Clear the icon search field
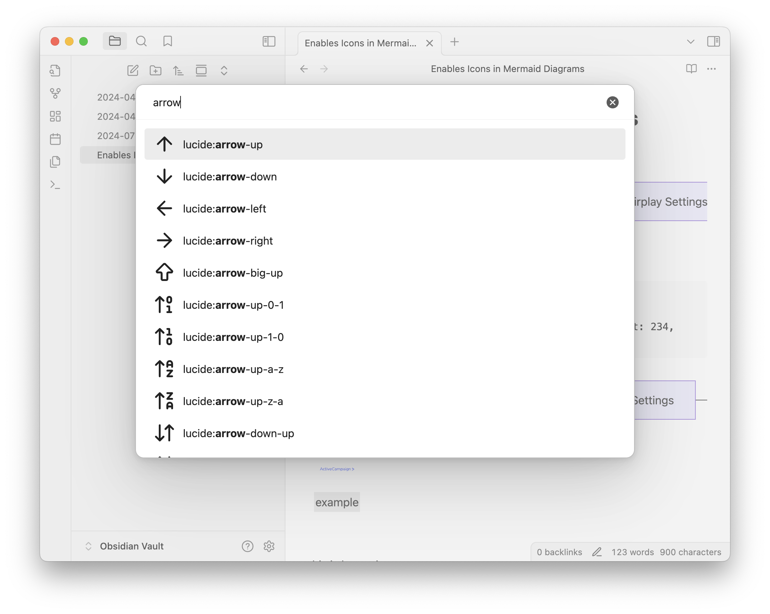 coord(612,102)
